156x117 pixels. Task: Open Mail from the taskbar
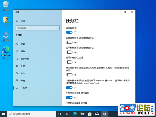click(x=97, y=114)
